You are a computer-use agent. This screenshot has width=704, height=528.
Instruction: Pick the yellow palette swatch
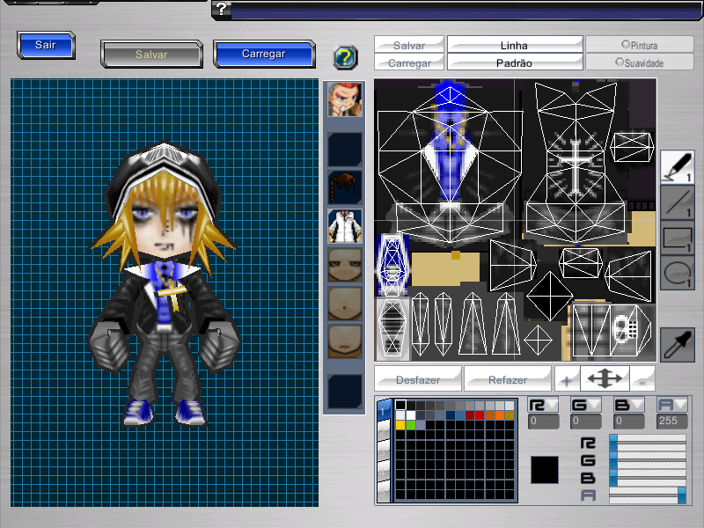400,425
